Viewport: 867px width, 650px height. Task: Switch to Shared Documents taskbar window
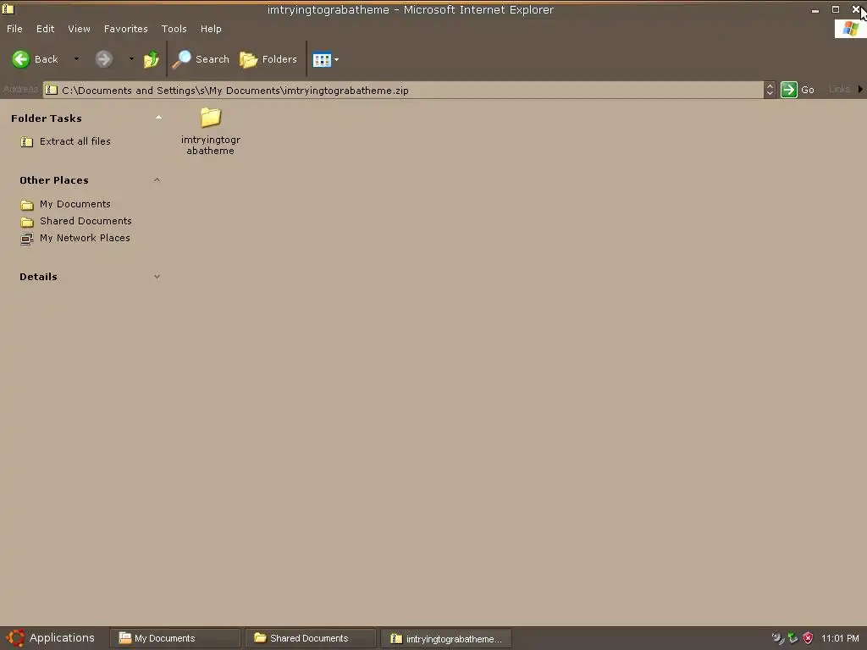311,638
